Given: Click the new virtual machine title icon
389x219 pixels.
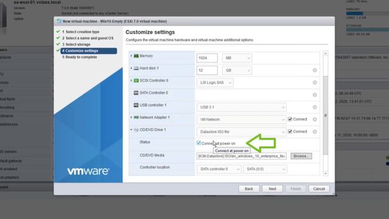Looking at the screenshot, I should (59, 21).
